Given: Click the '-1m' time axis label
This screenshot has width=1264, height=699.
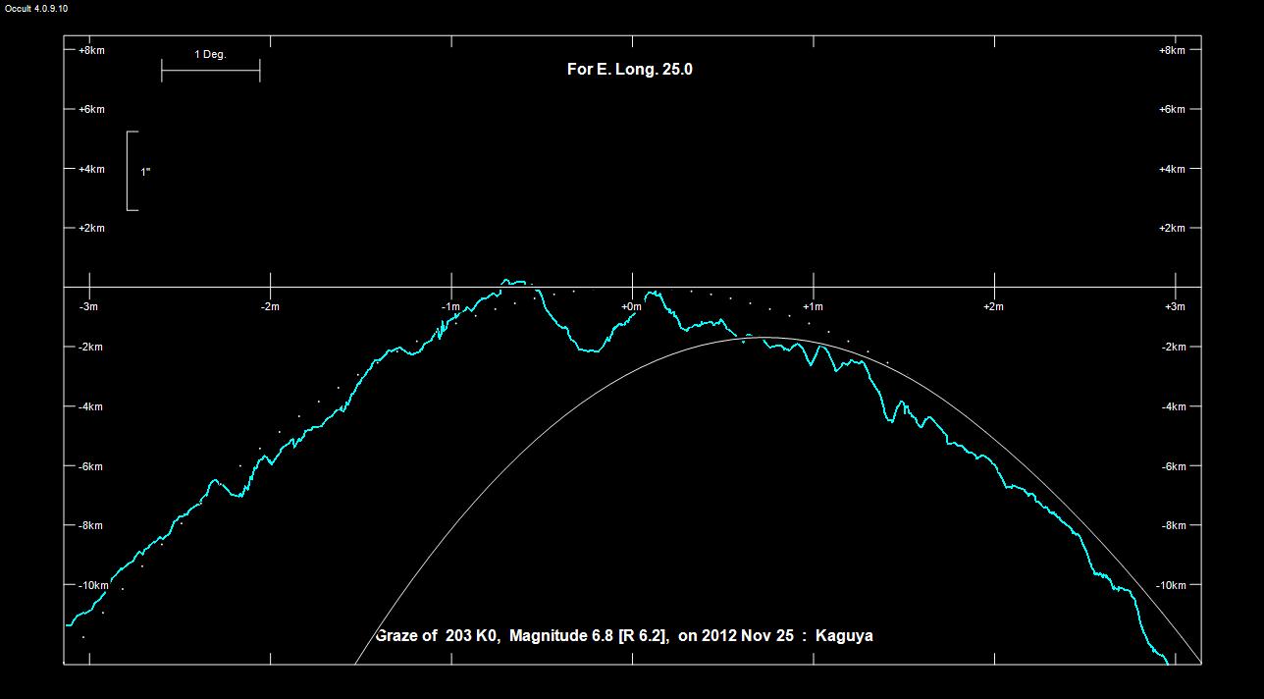Looking at the screenshot, I should 450,306.
